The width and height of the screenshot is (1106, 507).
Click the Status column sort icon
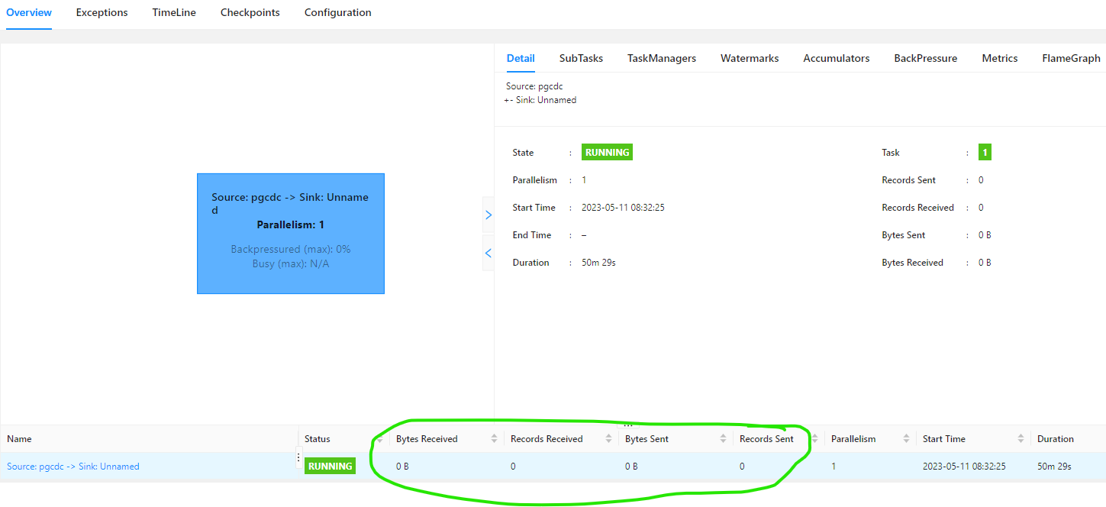[379, 439]
